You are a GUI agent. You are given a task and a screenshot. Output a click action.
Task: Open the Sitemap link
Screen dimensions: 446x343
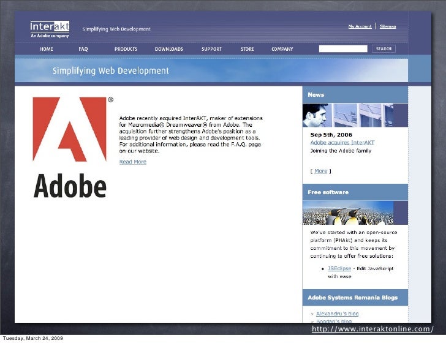(x=388, y=26)
